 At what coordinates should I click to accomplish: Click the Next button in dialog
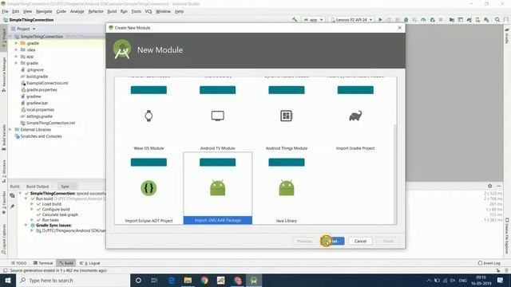click(x=332, y=241)
